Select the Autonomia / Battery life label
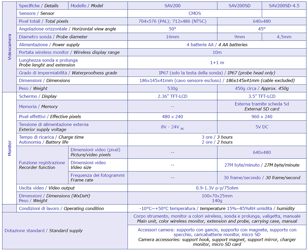 [43, 142]
